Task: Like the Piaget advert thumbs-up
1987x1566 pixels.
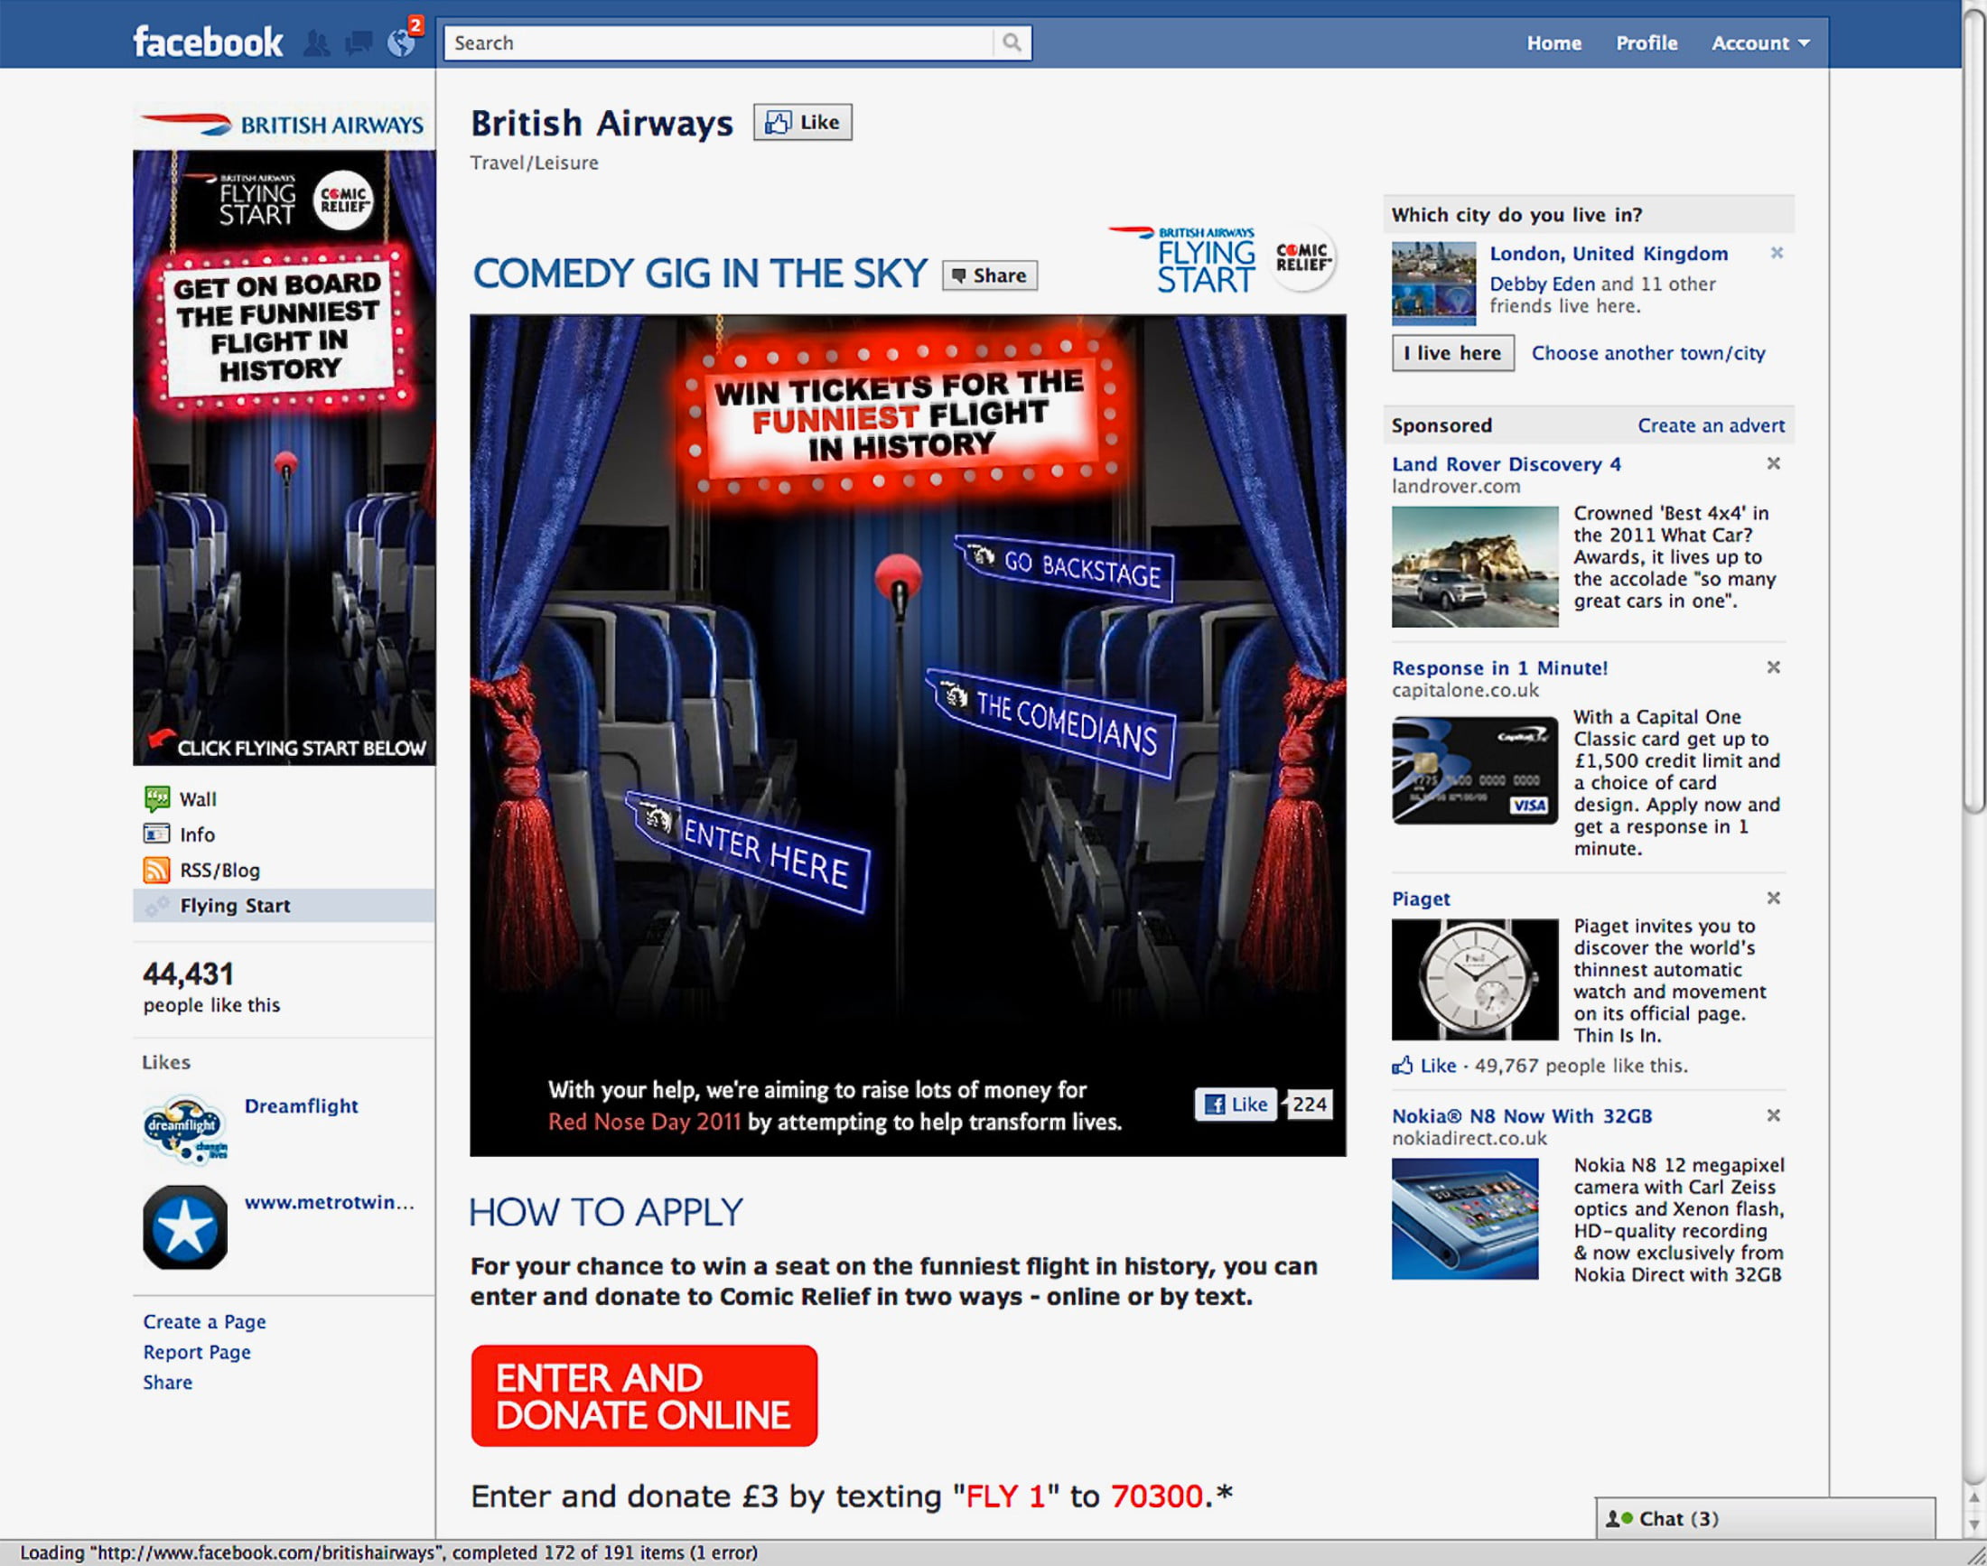Action: 1402,1066
